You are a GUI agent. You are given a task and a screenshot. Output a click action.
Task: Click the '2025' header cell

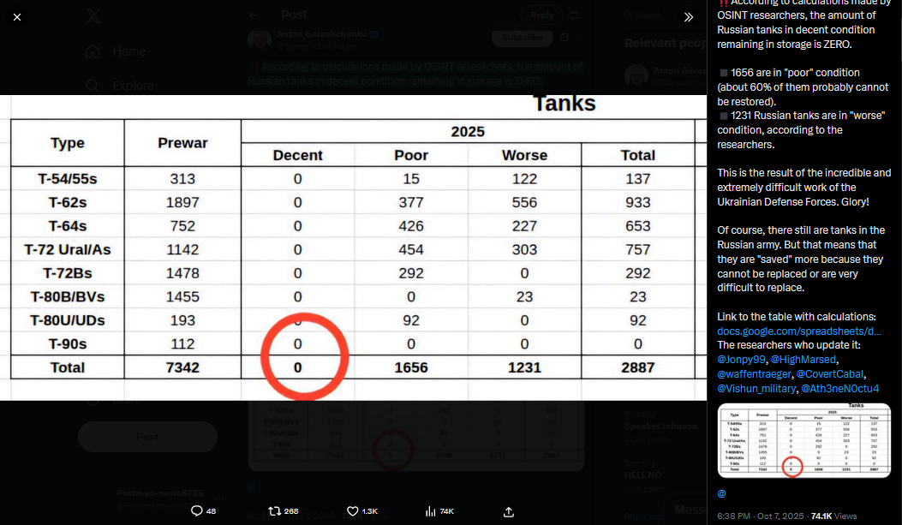(468, 132)
